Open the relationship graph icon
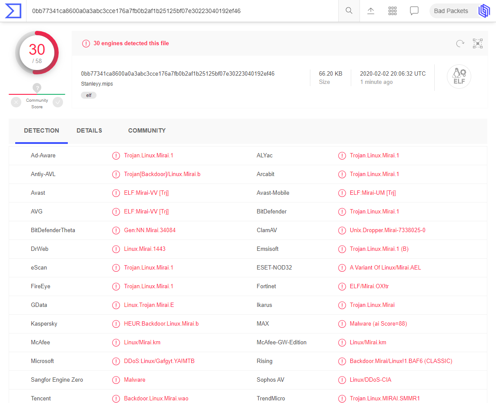 click(x=478, y=43)
